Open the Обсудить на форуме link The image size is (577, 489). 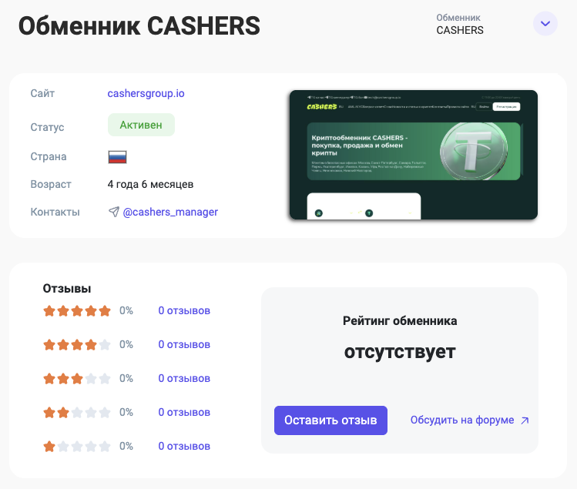tap(462, 420)
